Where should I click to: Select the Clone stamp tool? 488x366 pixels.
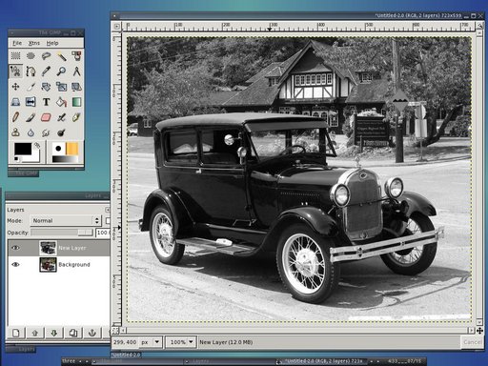(x=15, y=132)
